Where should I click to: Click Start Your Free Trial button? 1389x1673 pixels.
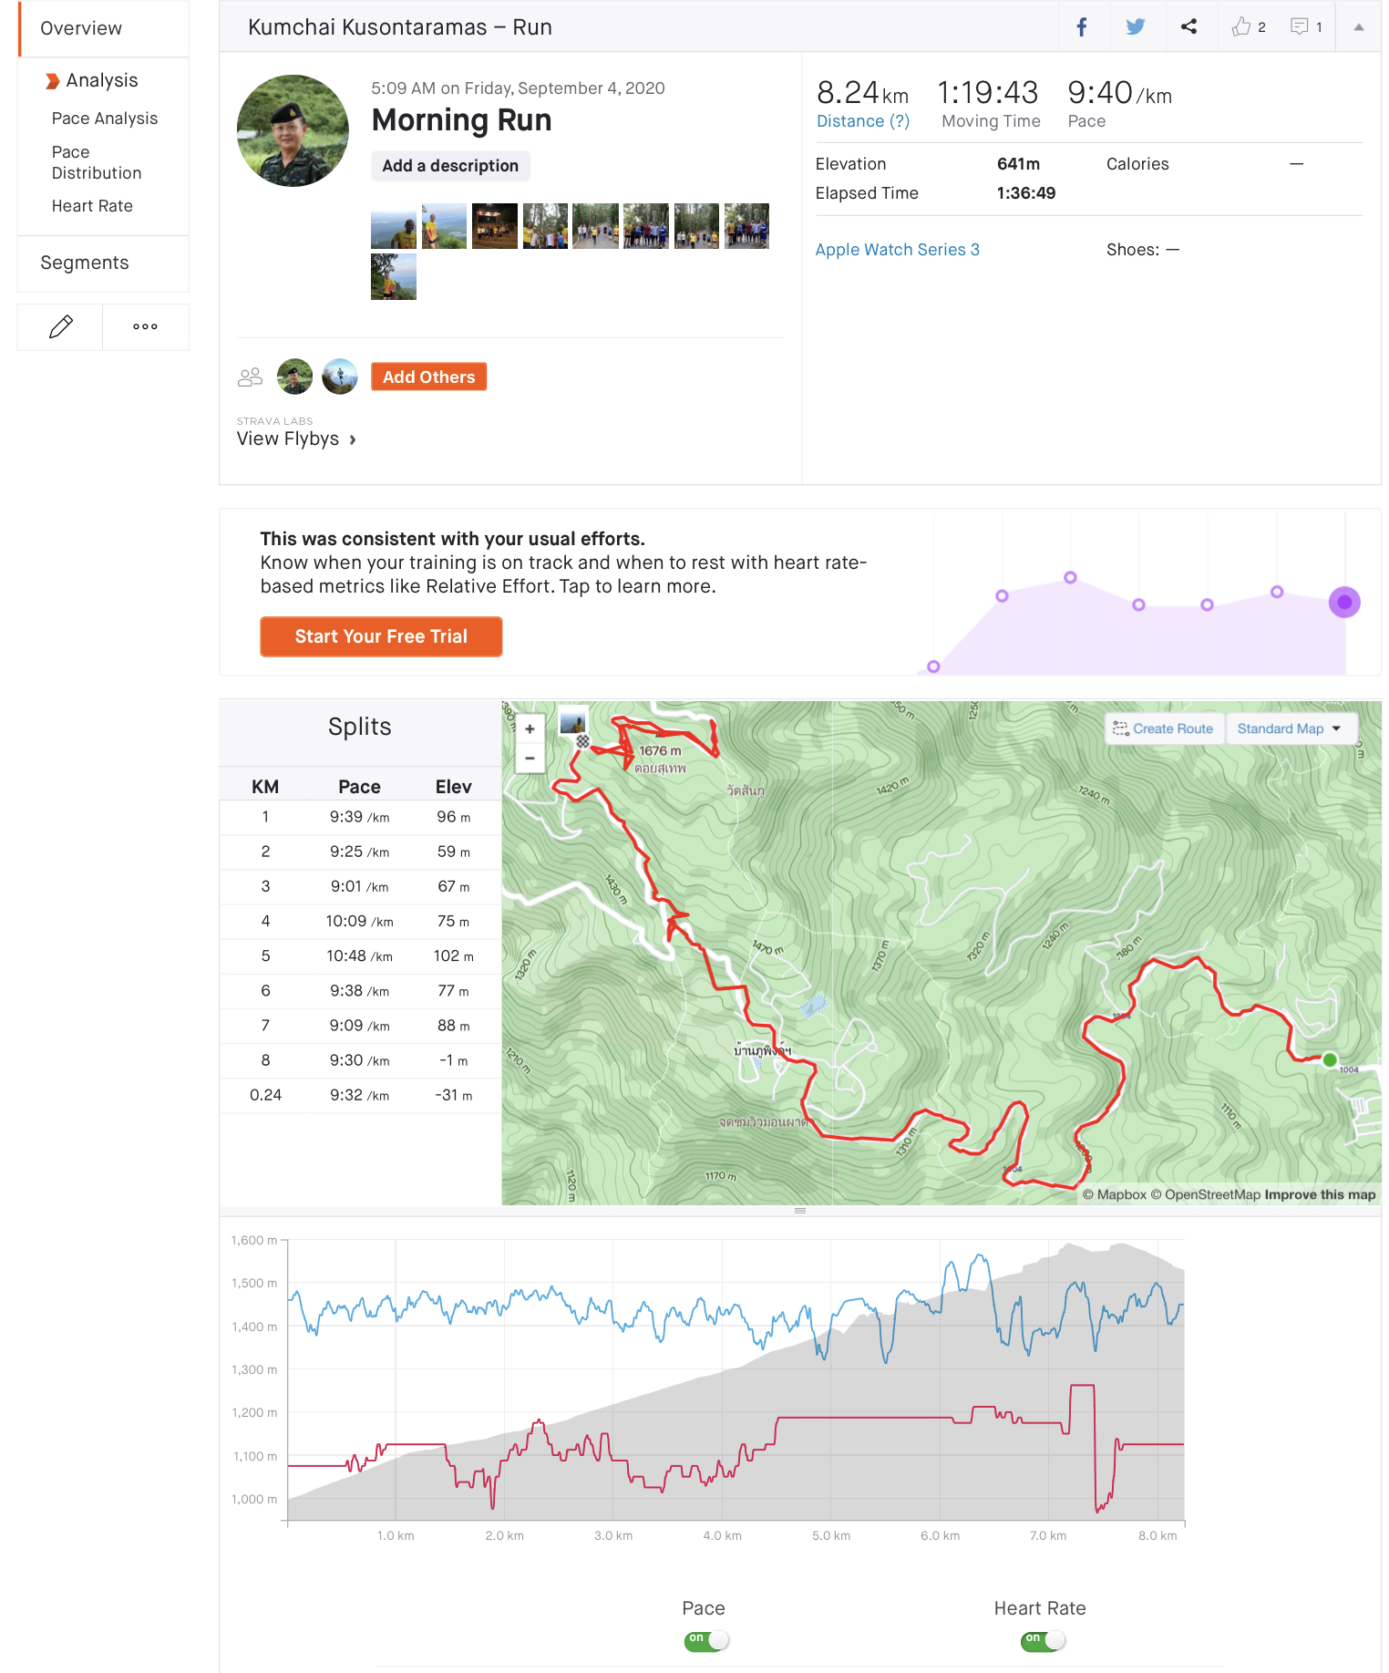381,636
